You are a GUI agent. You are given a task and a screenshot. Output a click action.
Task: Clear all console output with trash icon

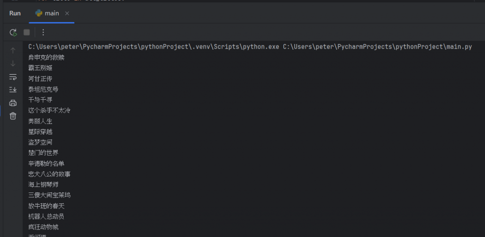click(13, 116)
